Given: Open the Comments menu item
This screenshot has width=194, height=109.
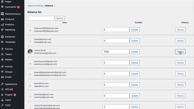Looking at the screenshot, I should click(10, 7).
